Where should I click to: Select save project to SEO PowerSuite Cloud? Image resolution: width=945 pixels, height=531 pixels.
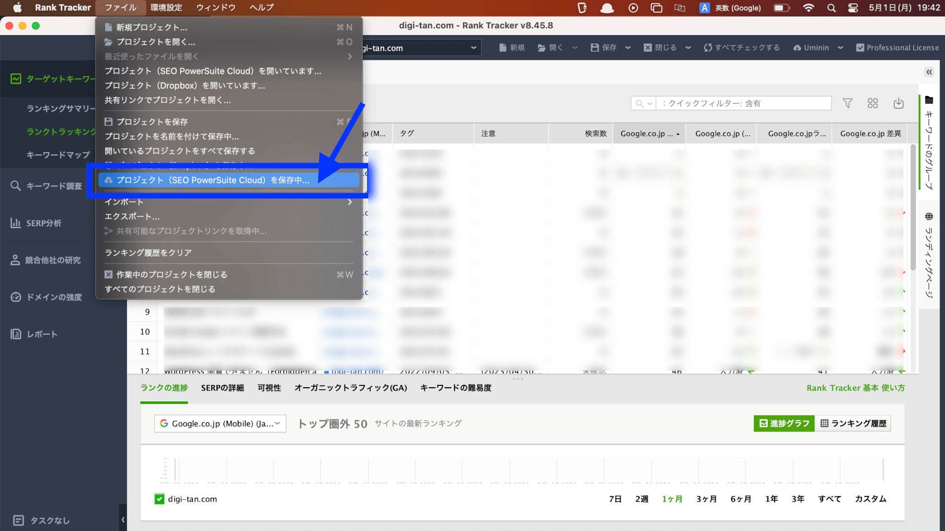228,180
